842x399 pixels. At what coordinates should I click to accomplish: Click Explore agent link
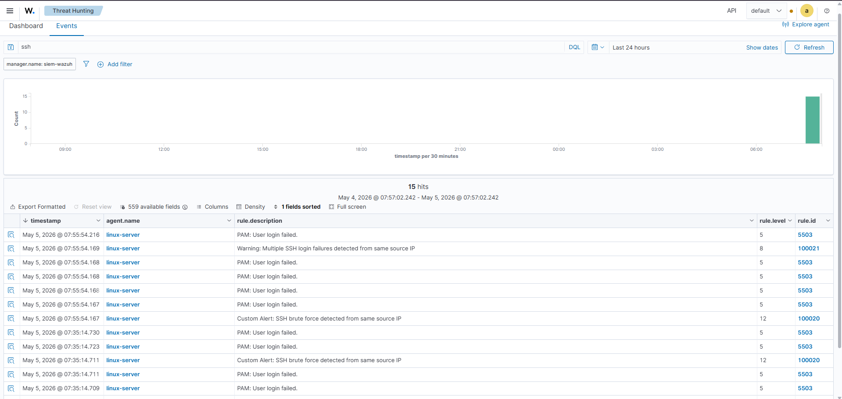(x=810, y=25)
